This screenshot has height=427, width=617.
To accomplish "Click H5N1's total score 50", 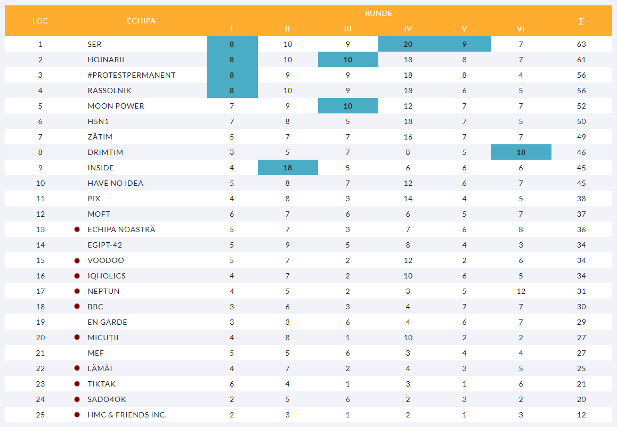I will tap(581, 121).
